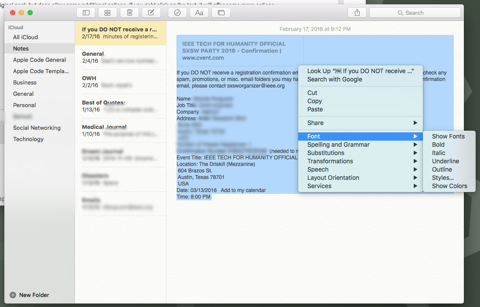Select Copy from context menu
This screenshot has height=307, width=480.
click(x=360, y=101)
